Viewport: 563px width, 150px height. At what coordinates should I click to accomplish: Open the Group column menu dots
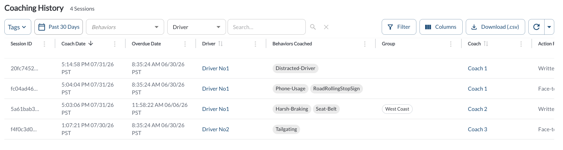(451, 44)
